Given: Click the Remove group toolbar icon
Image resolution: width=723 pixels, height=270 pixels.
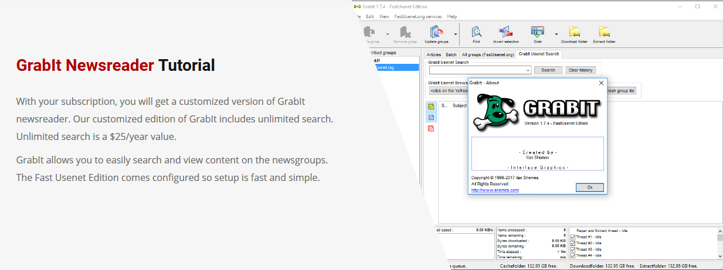Looking at the screenshot, I should tap(405, 32).
